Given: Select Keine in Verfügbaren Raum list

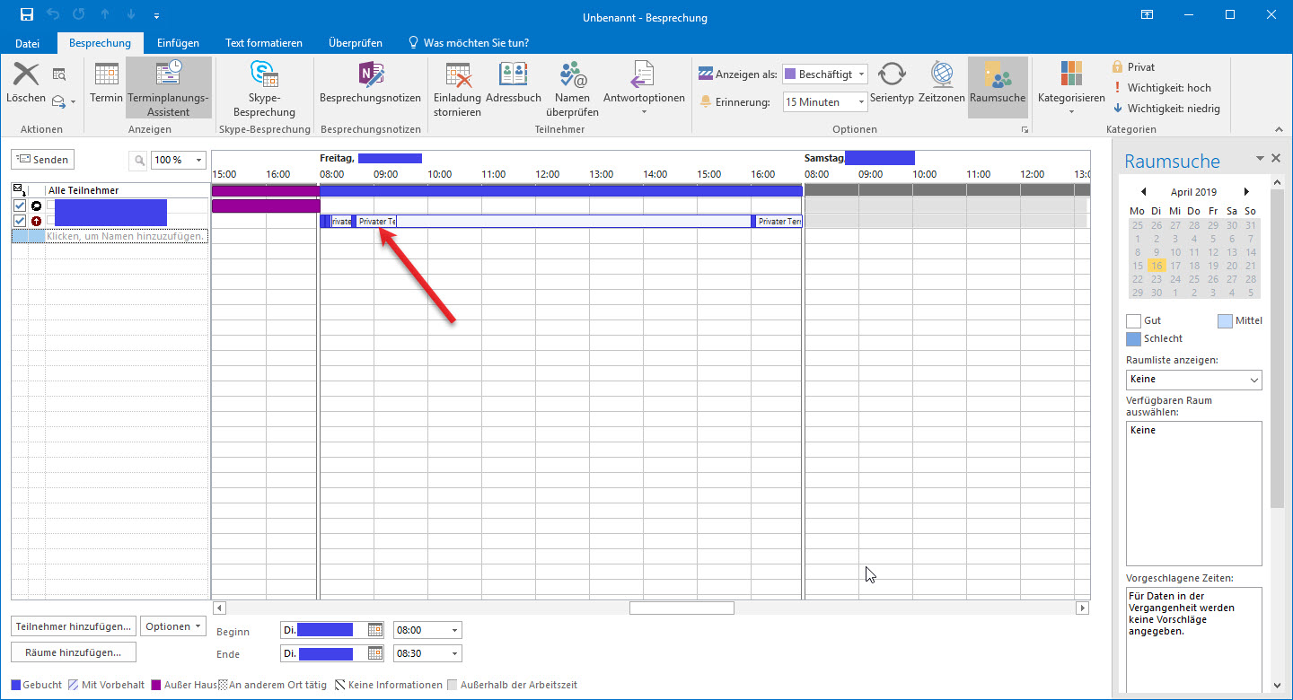Looking at the screenshot, I should tap(1143, 430).
